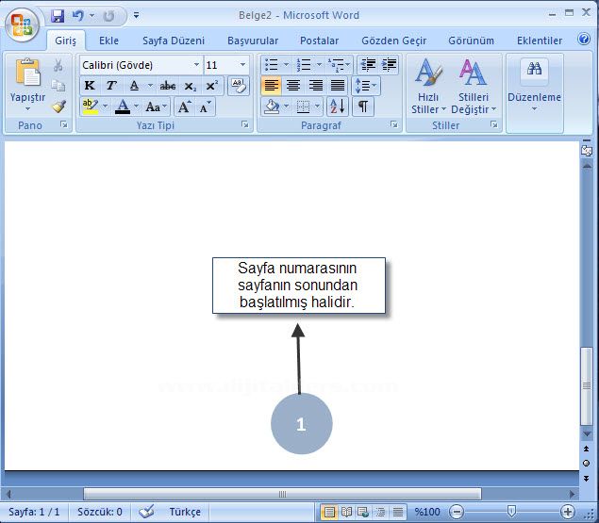Open the Calibri (Gövde) font dropdown
599x523 pixels.
click(x=196, y=65)
